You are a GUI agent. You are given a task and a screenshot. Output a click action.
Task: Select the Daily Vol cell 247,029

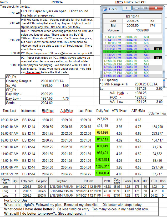tap(103, 119)
